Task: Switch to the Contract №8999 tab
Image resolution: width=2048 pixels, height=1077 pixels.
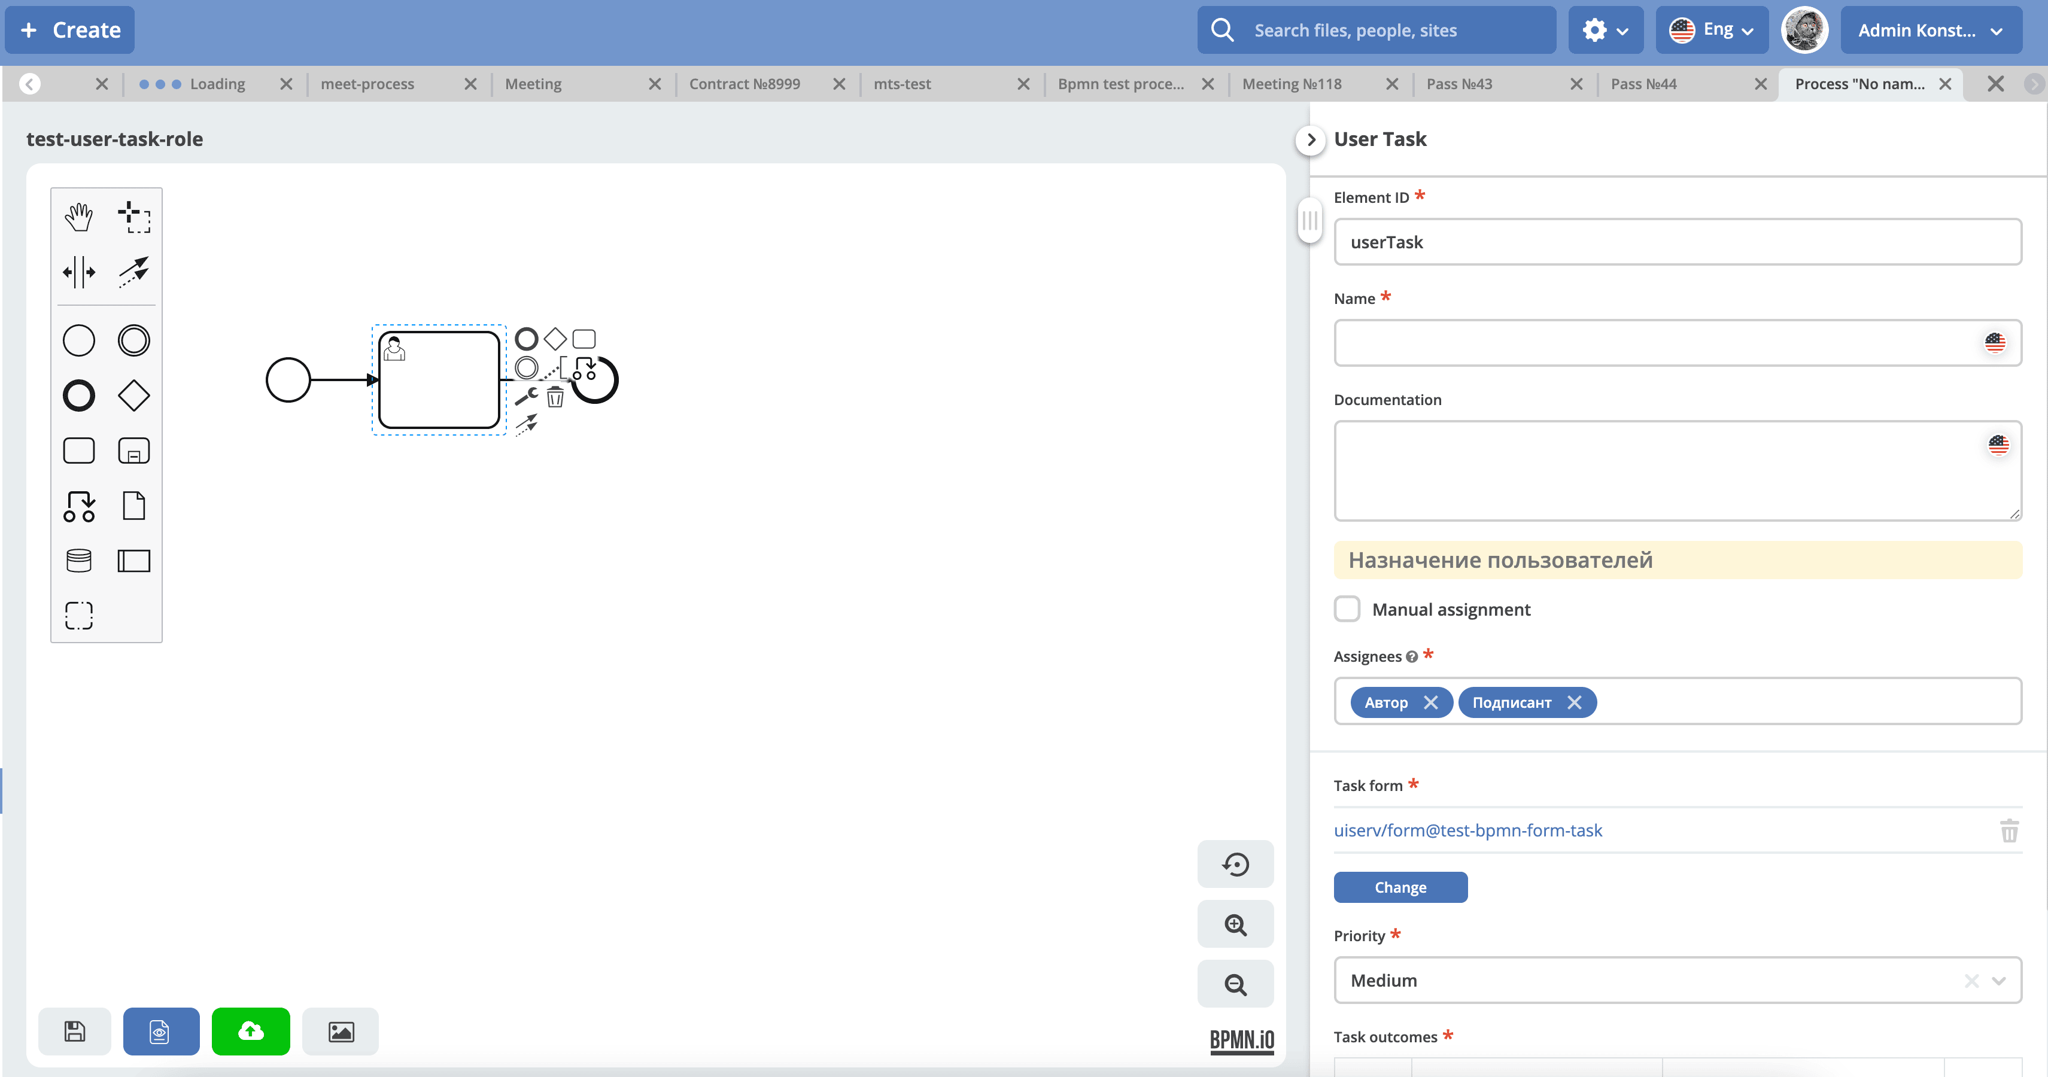Action: (744, 83)
